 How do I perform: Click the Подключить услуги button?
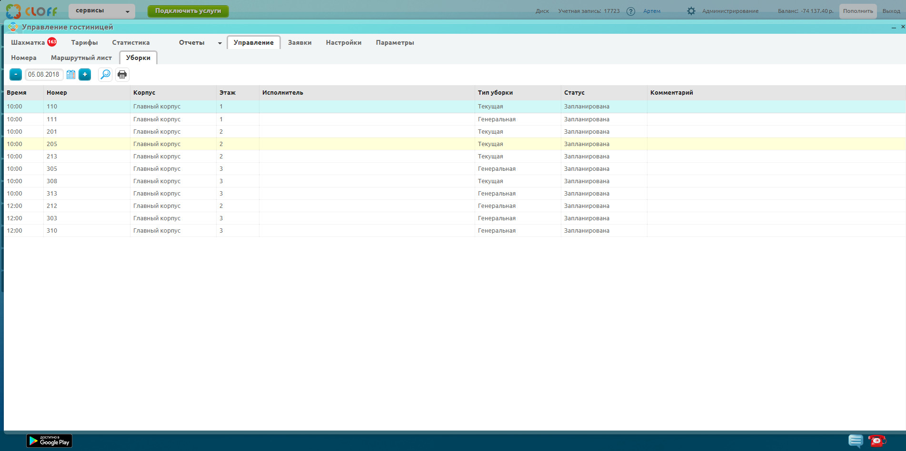pos(188,11)
